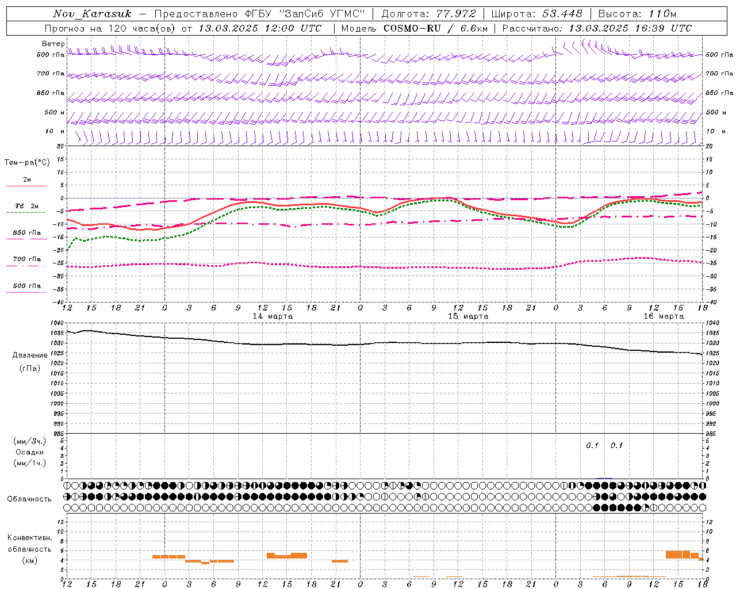Select lowercase "облачность" beneath "Конвективн."
This screenshot has width=736, height=589.
tap(30, 549)
